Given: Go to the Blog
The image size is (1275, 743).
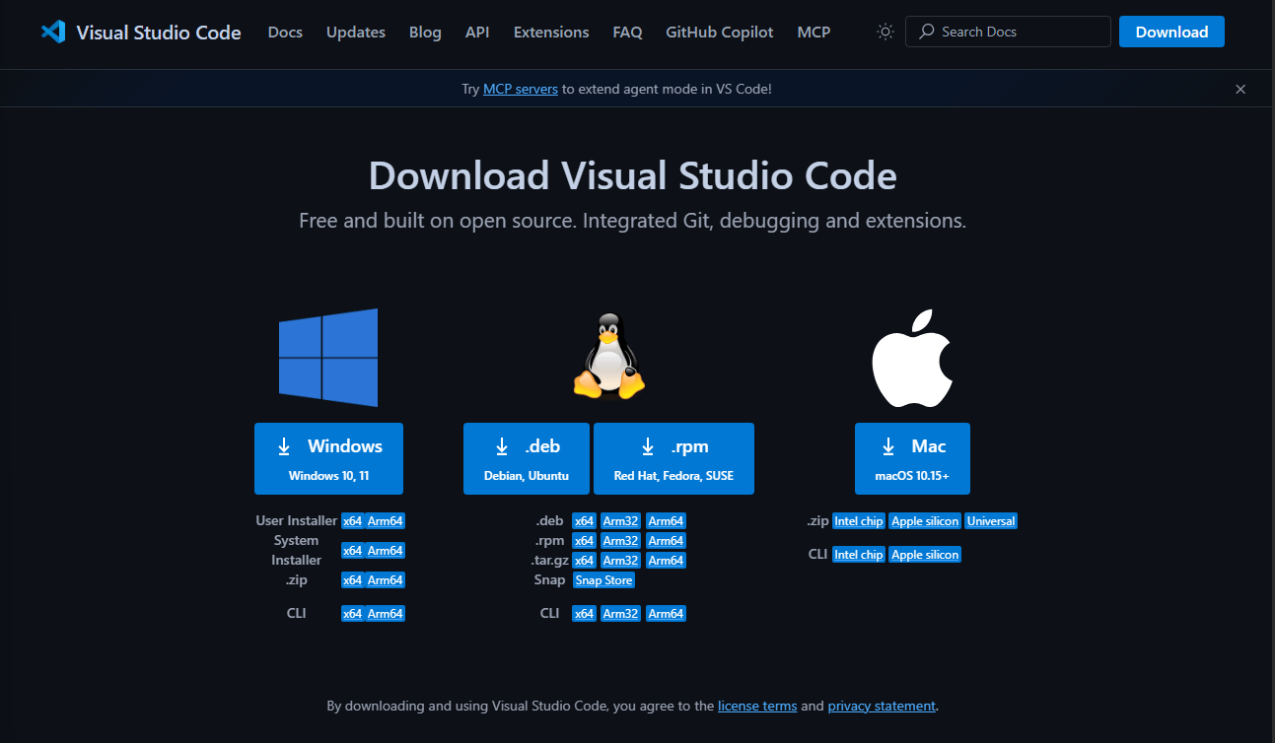Looking at the screenshot, I should pos(425,32).
